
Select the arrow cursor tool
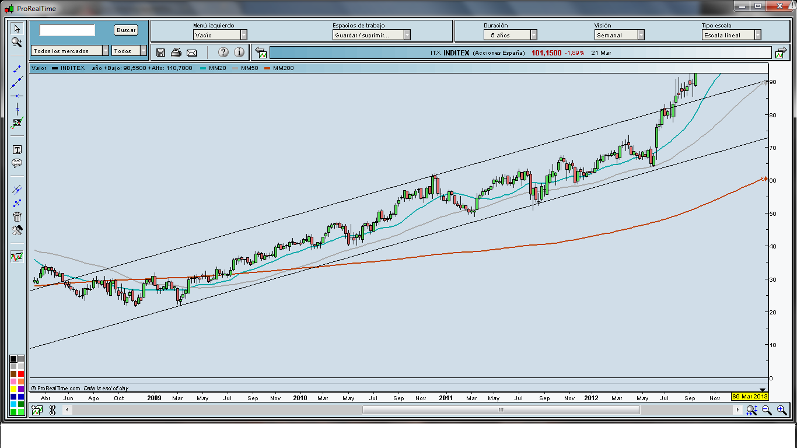tap(16, 29)
